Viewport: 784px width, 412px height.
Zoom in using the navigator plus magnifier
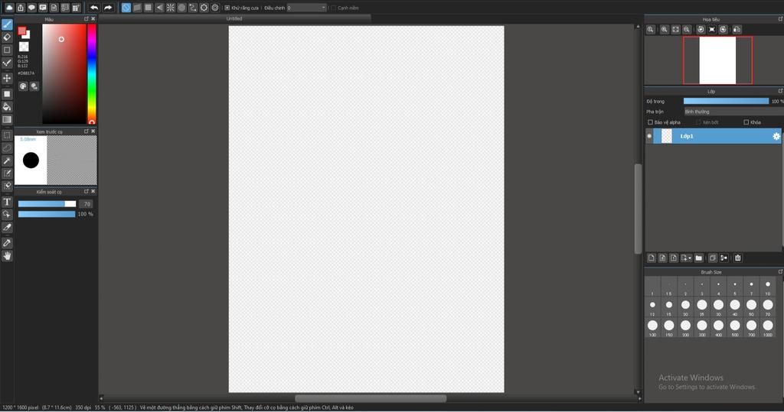click(x=664, y=30)
